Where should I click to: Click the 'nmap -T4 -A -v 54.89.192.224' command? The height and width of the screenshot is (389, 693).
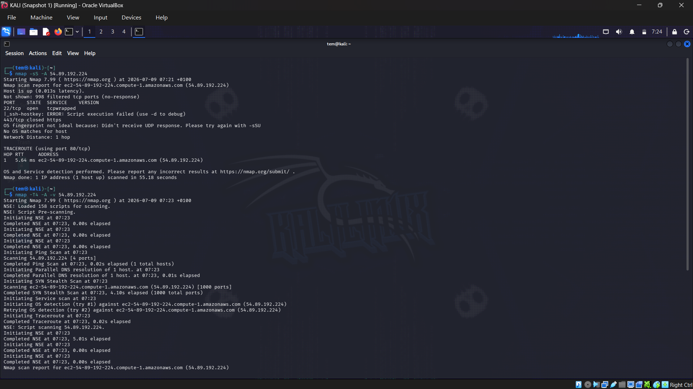(56, 195)
